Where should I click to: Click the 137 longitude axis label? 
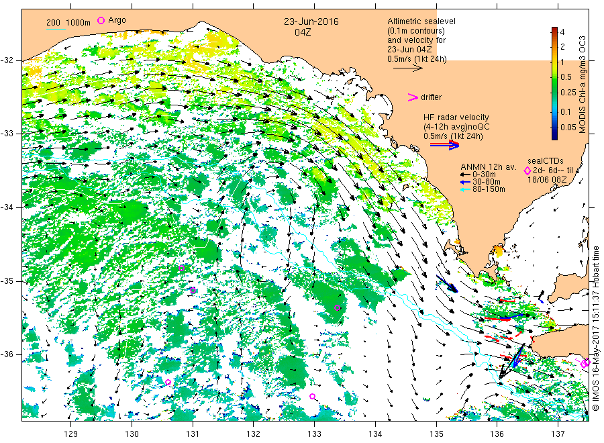tap(558, 434)
